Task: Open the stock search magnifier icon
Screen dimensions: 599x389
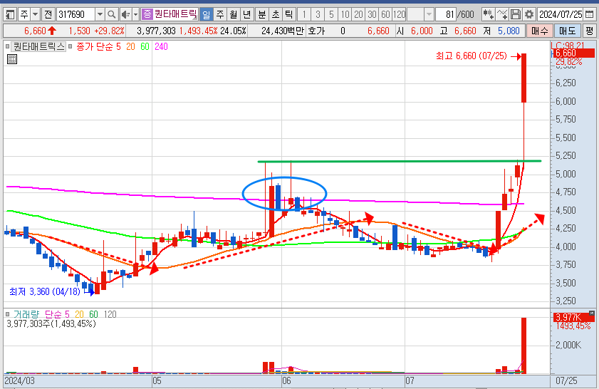Action: pos(111,14)
